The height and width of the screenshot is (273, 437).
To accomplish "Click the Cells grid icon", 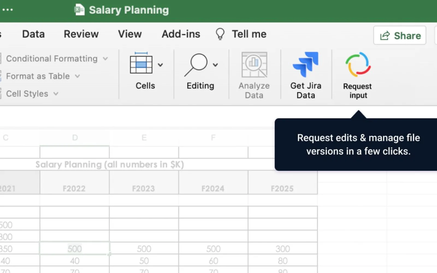I will tap(141, 63).
